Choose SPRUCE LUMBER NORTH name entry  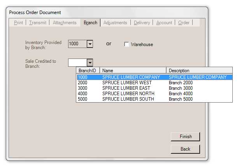tap(128, 94)
